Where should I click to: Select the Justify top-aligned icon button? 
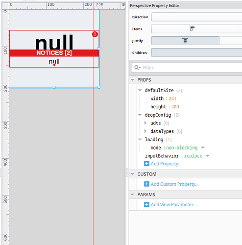(185, 41)
